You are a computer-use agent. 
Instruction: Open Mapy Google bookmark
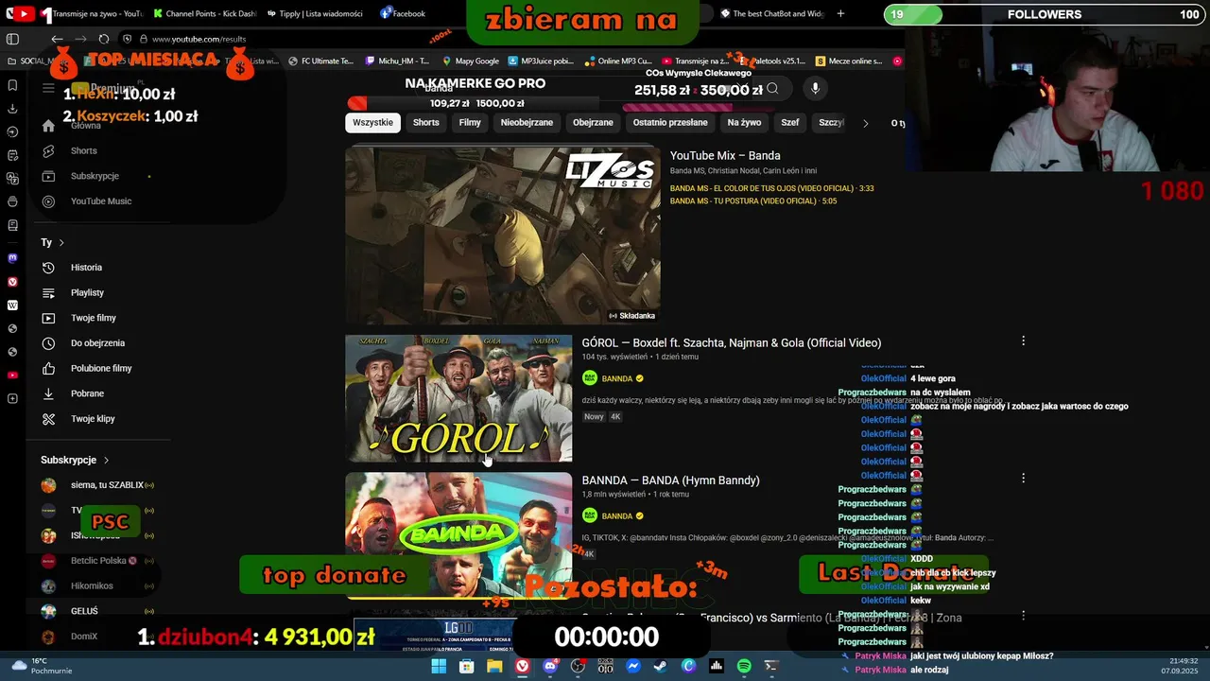tap(470, 61)
